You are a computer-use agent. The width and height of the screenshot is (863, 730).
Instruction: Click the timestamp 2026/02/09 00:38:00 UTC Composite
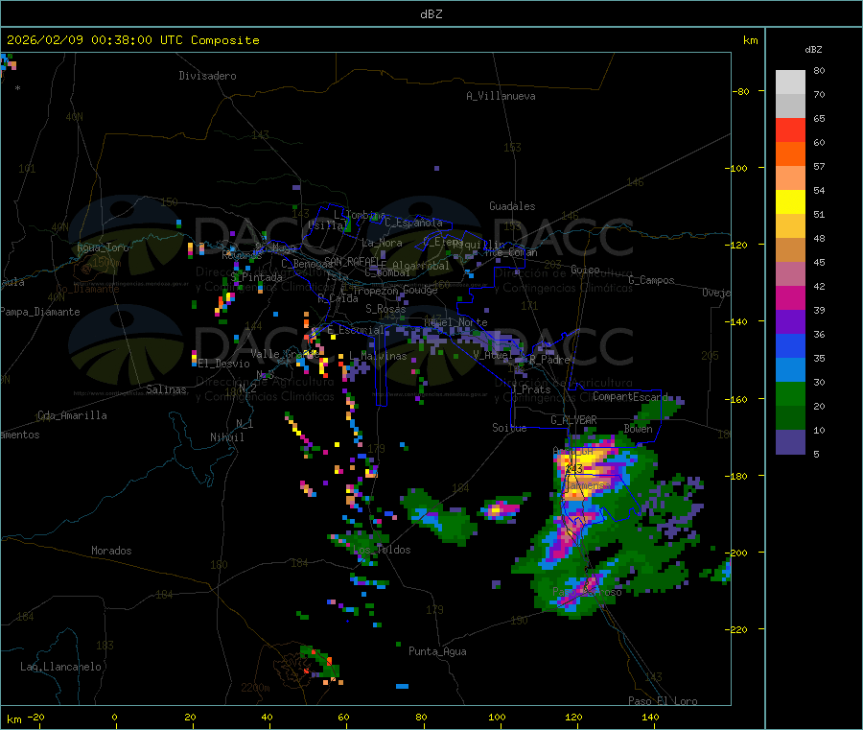[x=132, y=40]
